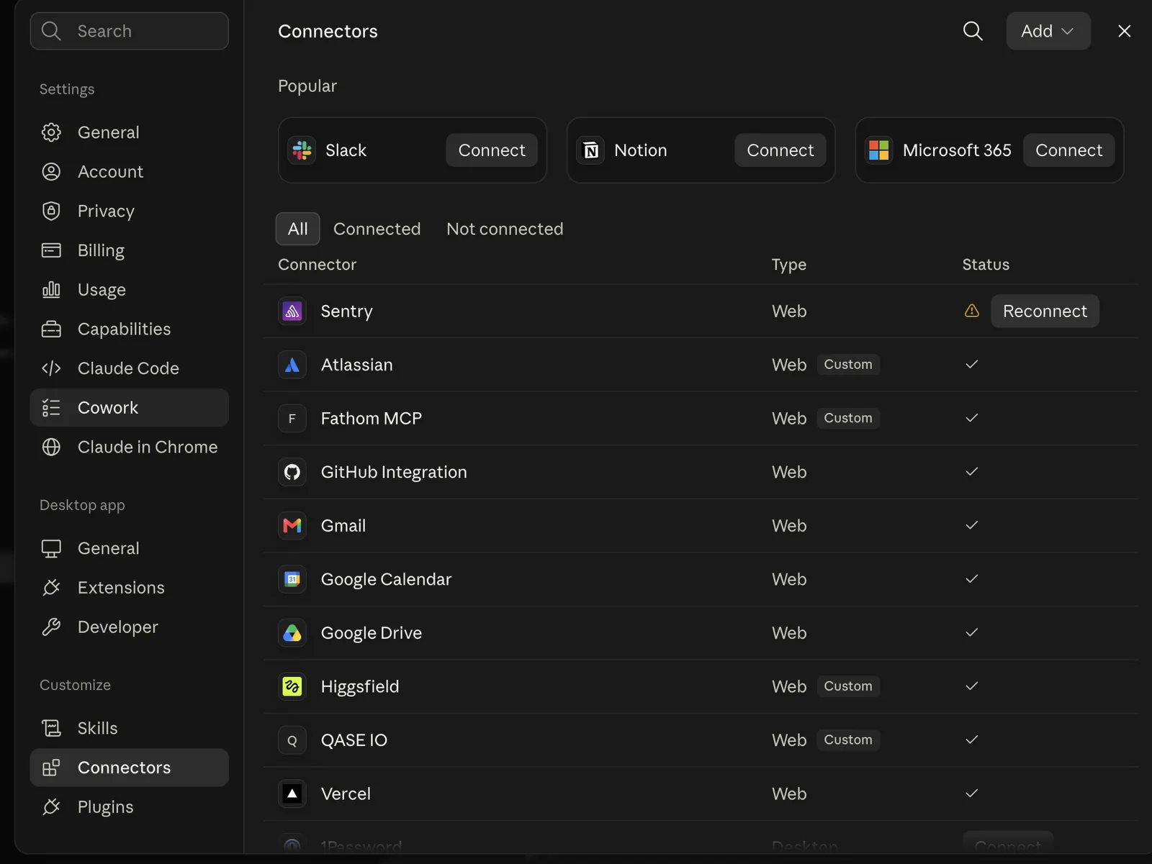
Task: Open Desktop app General settings
Action: (x=130, y=548)
